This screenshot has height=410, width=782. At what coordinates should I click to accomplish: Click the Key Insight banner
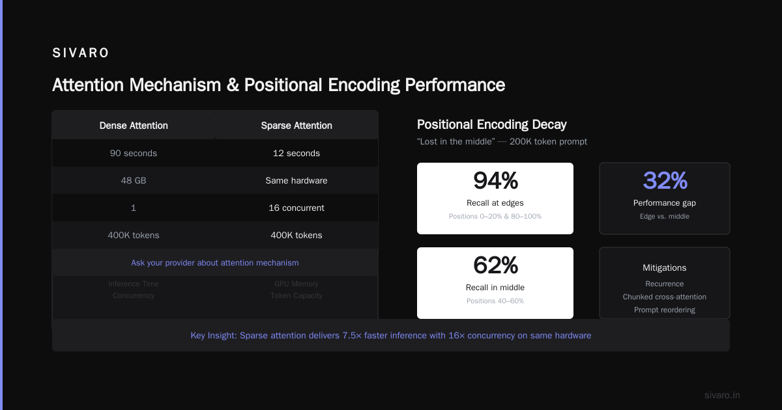(x=391, y=335)
